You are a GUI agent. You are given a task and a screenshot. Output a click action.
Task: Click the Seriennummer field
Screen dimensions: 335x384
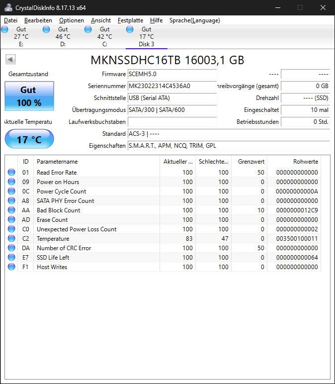[172, 86]
